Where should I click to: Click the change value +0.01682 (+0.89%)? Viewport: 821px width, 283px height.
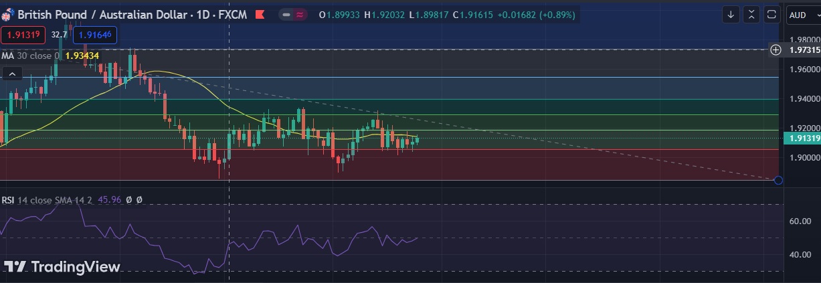536,15
